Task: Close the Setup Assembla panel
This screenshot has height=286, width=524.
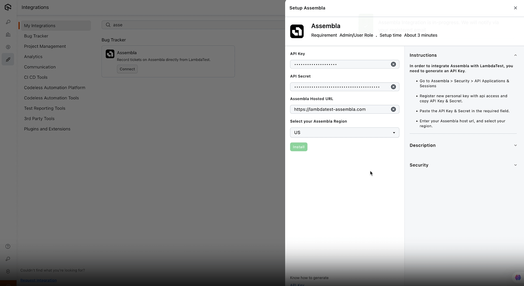Action: pos(515,8)
